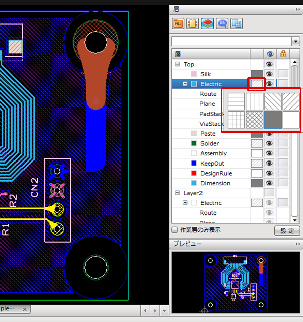The width and height of the screenshot is (303, 322).
Task: Hide the Silk layer
Action: (269, 74)
